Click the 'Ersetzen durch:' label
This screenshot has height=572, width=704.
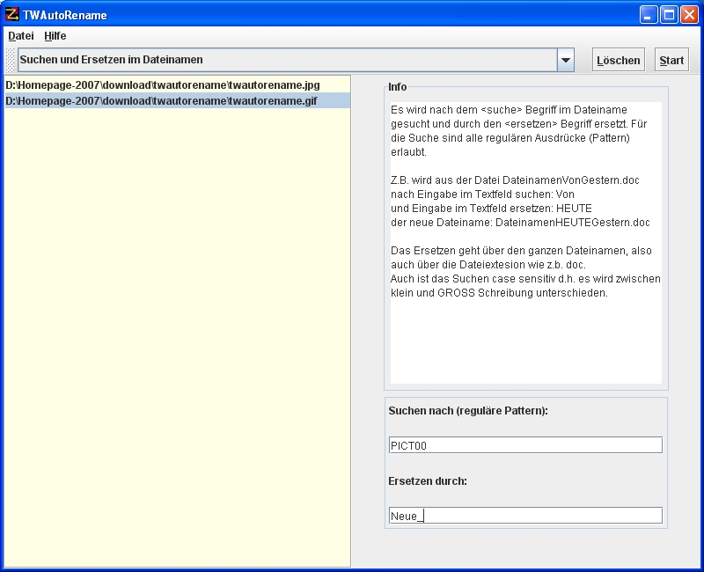(x=428, y=481)
